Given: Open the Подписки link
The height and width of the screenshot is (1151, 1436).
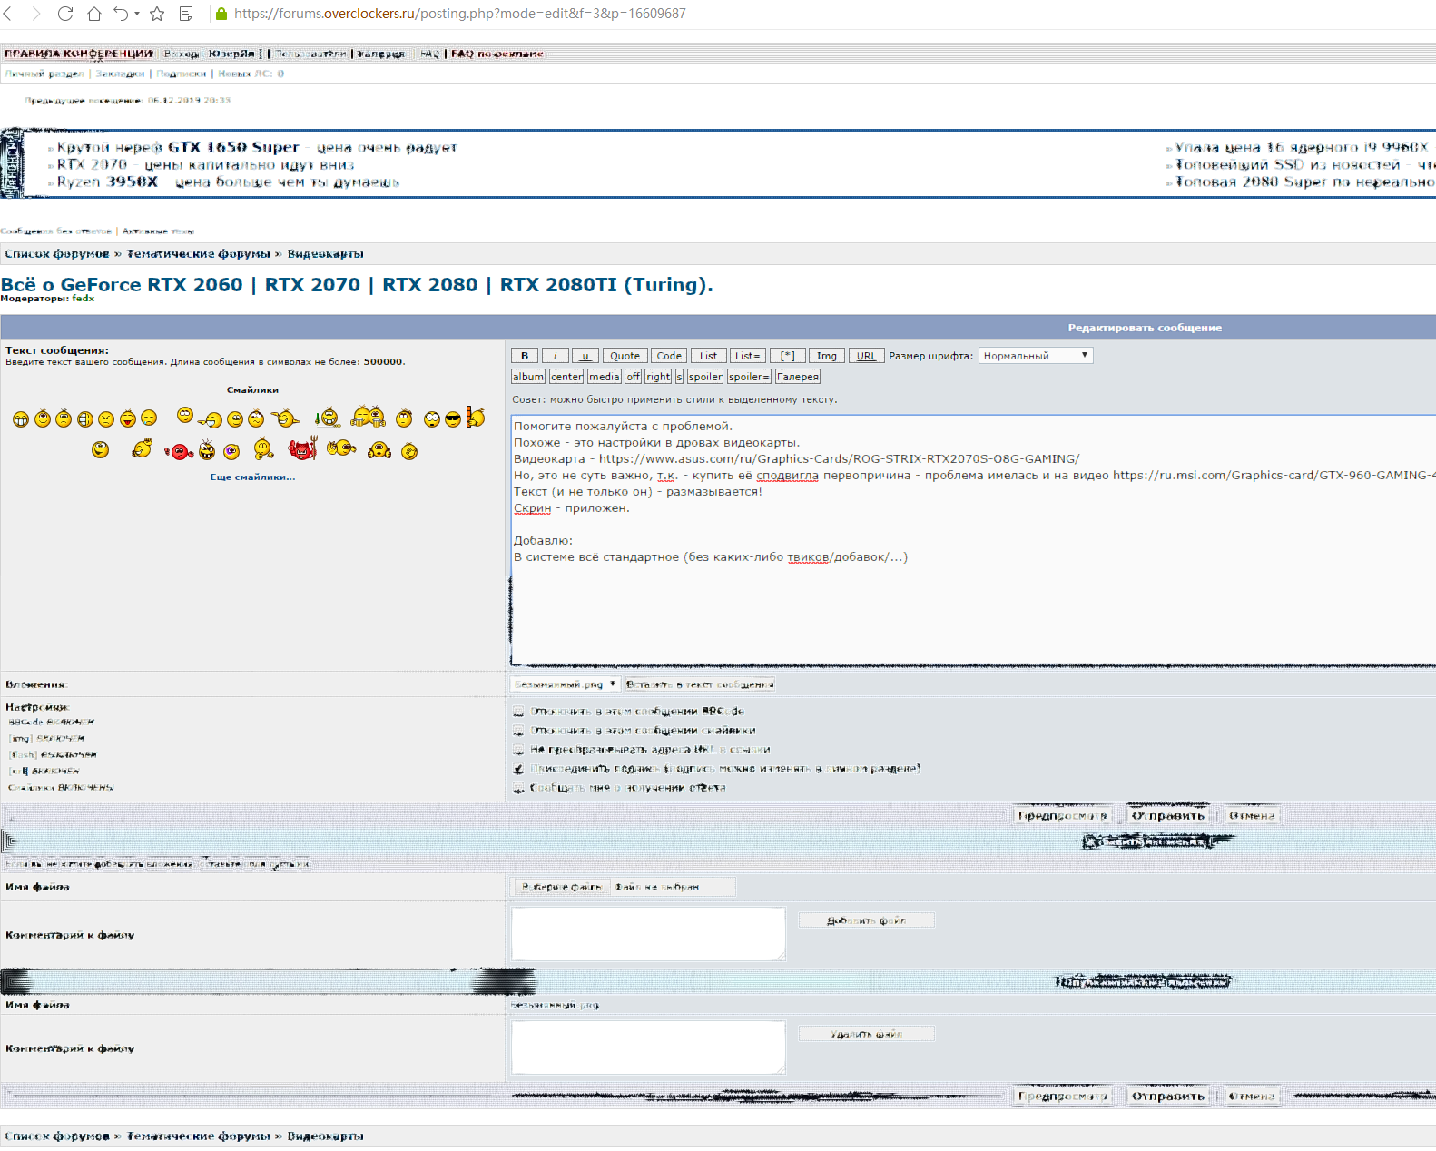Looking at the screenshot, I should point(182,74).
